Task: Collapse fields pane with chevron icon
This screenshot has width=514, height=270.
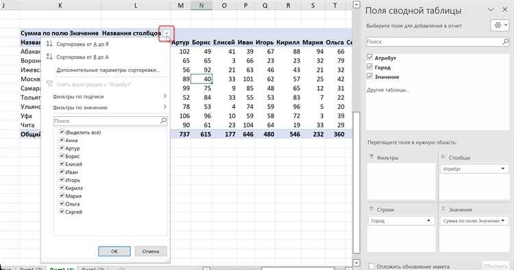Action: (x=491, y=10)
